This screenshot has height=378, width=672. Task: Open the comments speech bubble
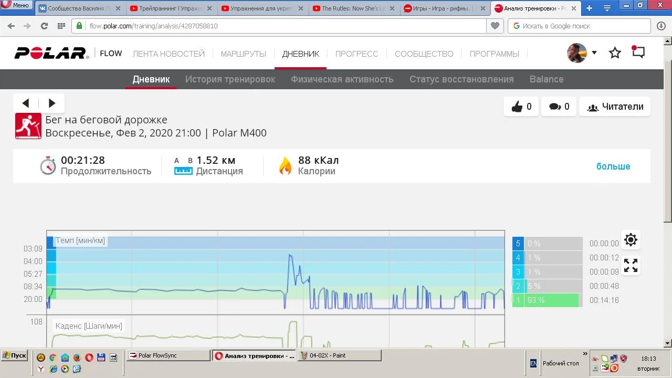pyautogui.click(x=555, y=107)
